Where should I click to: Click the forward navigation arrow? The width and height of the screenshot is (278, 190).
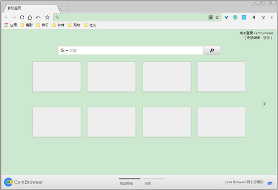pos(14,17)
